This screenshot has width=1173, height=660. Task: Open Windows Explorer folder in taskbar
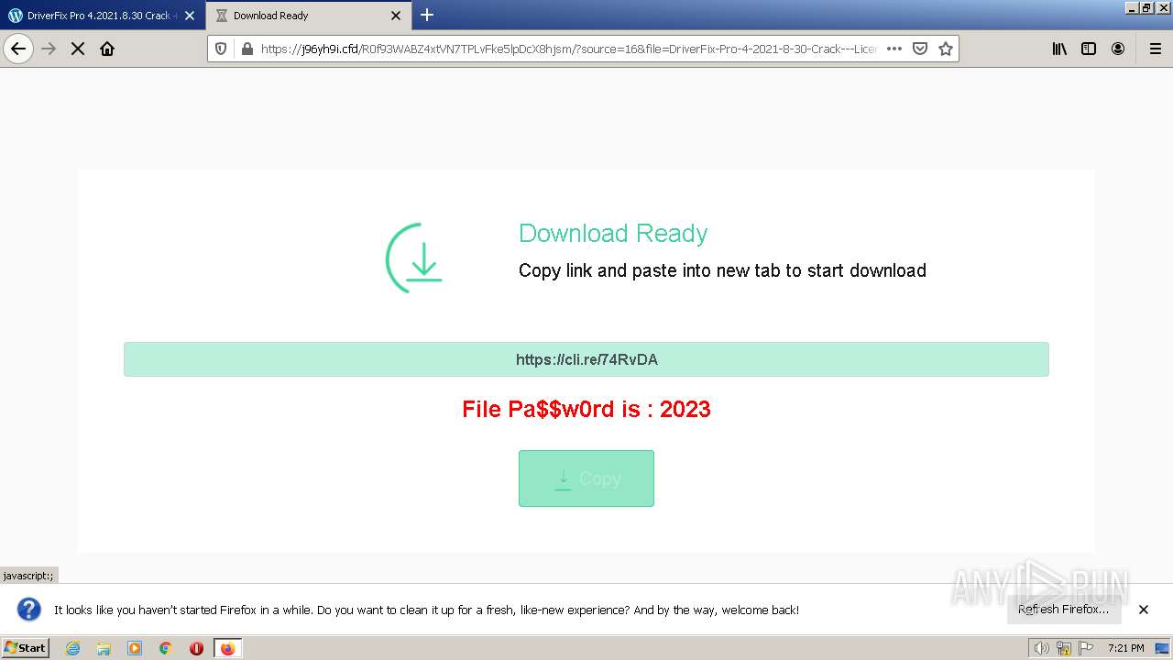[104, 648]
